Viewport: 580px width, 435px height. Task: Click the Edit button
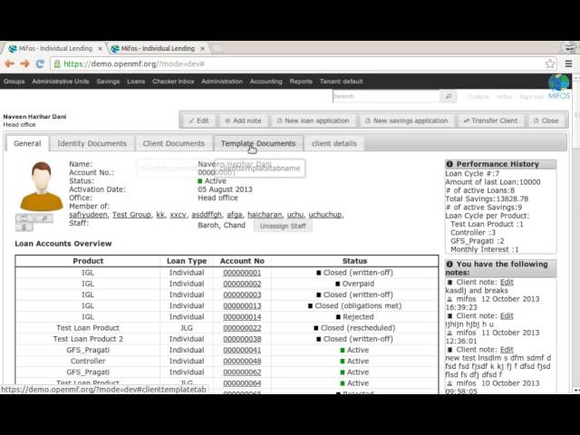[x=199, y=121]
